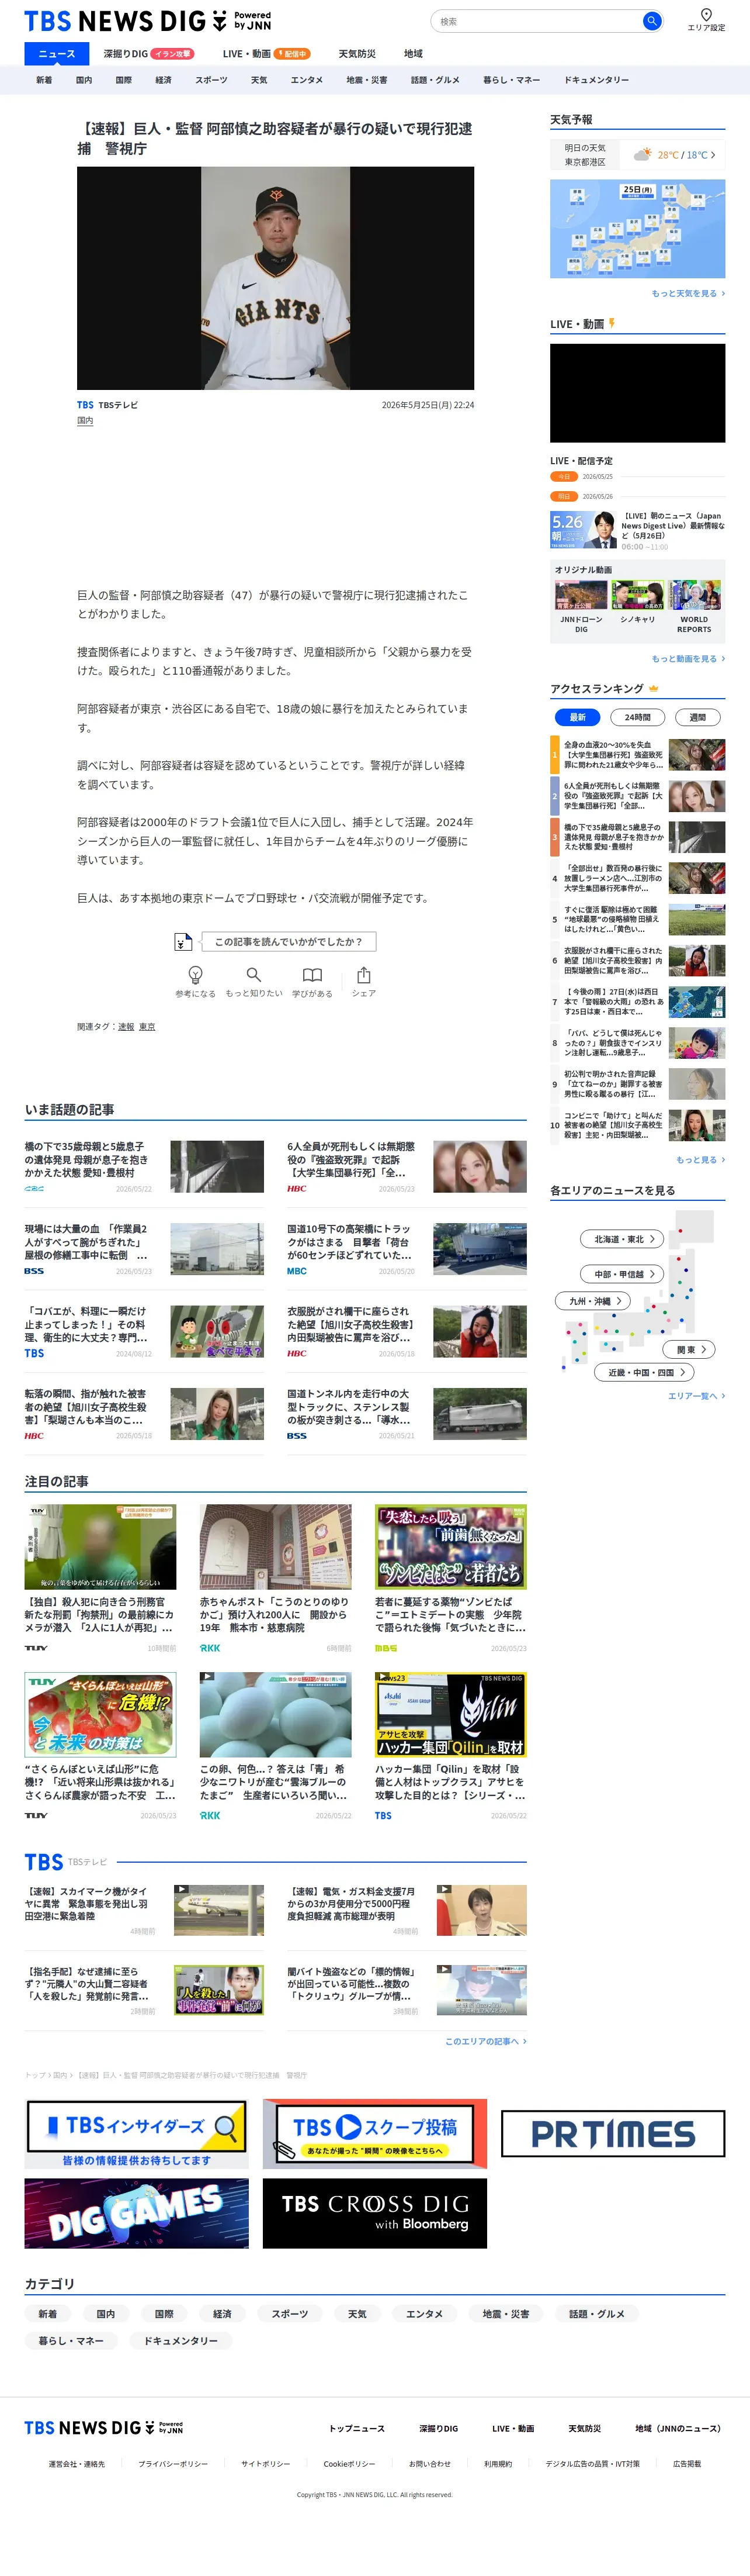Open the 利用規約 footer link
The height and width of the screenshot is (2576, 750).
tap(498, 2463)
